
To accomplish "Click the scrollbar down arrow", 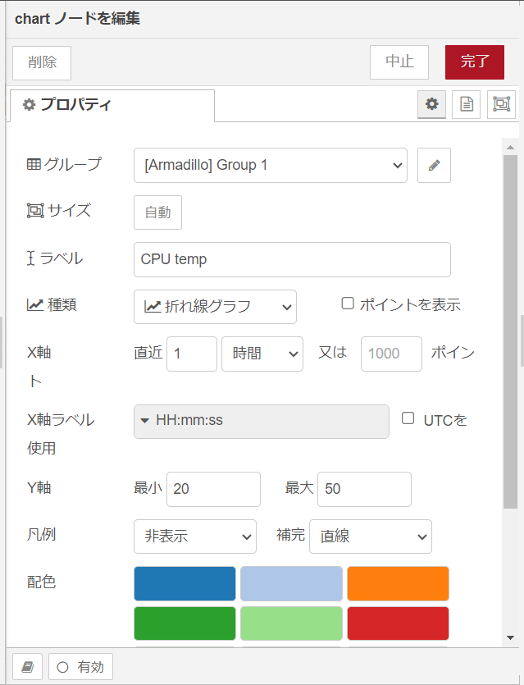I will pyautogui.click(x=510, y=637).
